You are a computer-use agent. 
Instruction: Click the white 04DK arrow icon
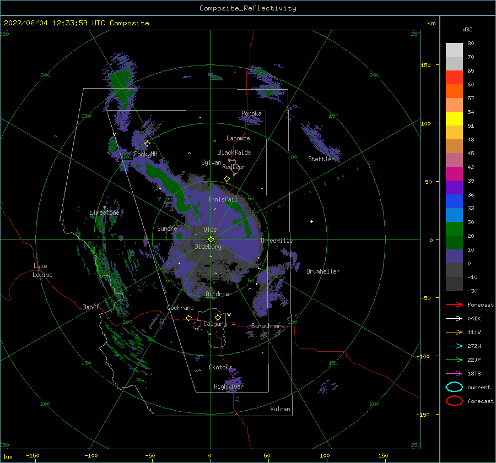tap(454, 318)
